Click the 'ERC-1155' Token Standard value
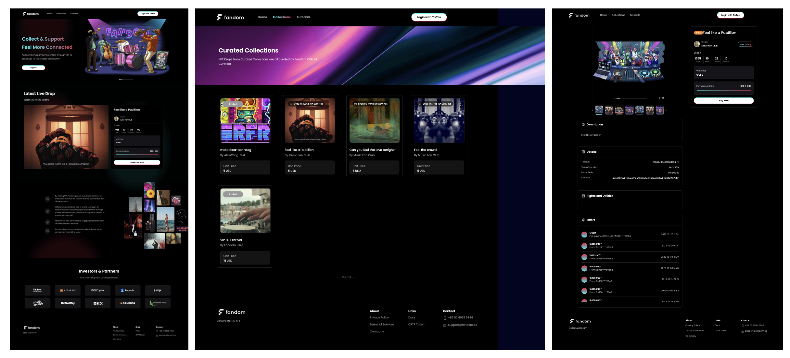 click(x=674, y=167)
